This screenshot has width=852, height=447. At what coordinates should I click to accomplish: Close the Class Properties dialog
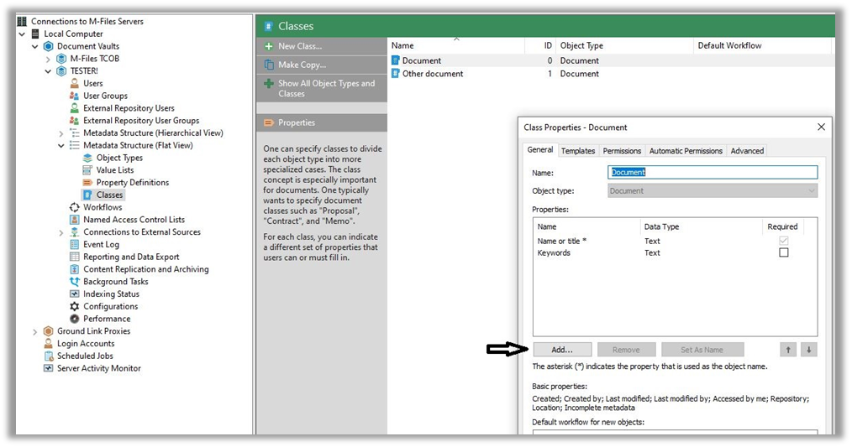(821, 127)
